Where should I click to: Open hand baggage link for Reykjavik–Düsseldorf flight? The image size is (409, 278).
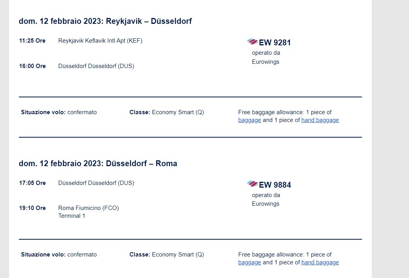point(320,120)
